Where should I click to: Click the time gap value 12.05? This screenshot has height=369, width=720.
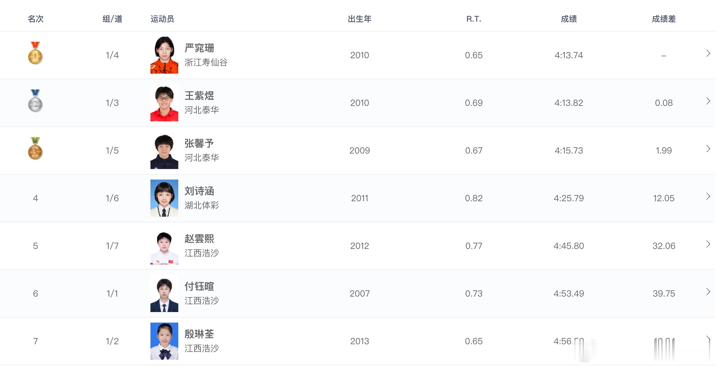pyautogui.click(x=664, y=198)
